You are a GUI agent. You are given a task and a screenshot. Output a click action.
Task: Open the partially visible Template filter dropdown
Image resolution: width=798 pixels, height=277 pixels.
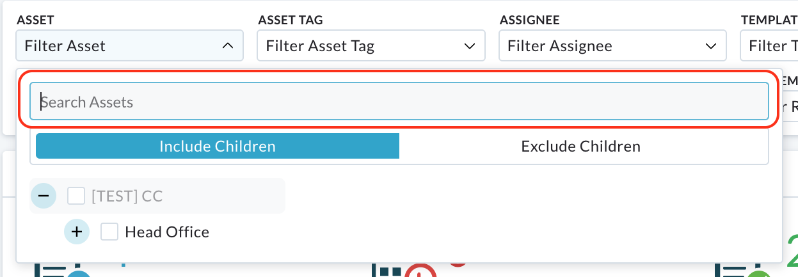[x=769, y=46]
